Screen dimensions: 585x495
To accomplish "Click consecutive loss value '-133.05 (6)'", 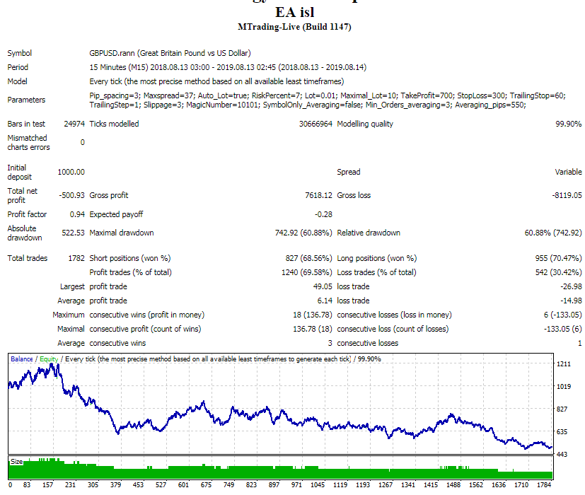I will 562,329.
